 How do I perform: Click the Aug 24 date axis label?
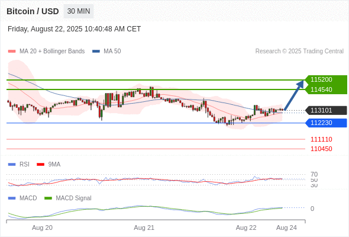coord(286,228)
